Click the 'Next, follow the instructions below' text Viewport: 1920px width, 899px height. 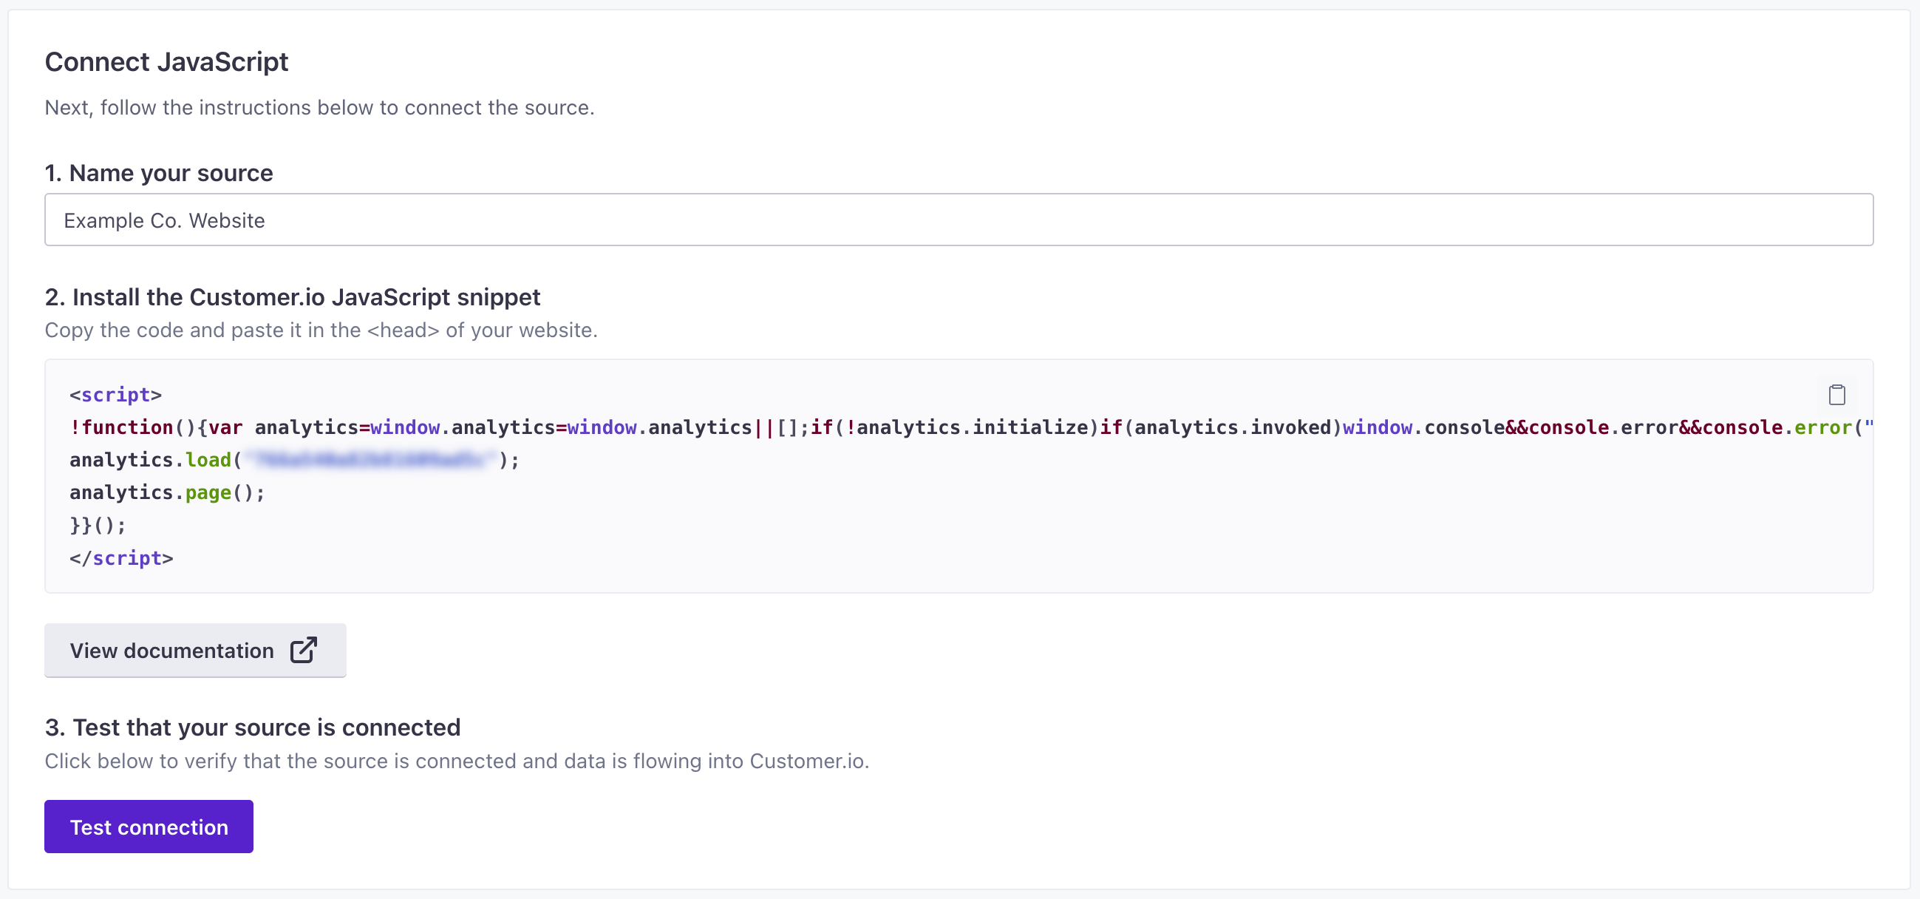coord(319,107)
